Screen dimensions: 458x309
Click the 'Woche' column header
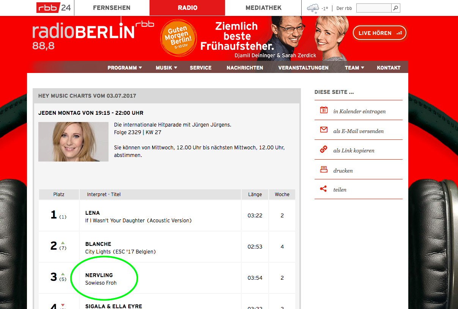(x=282, y=194)
